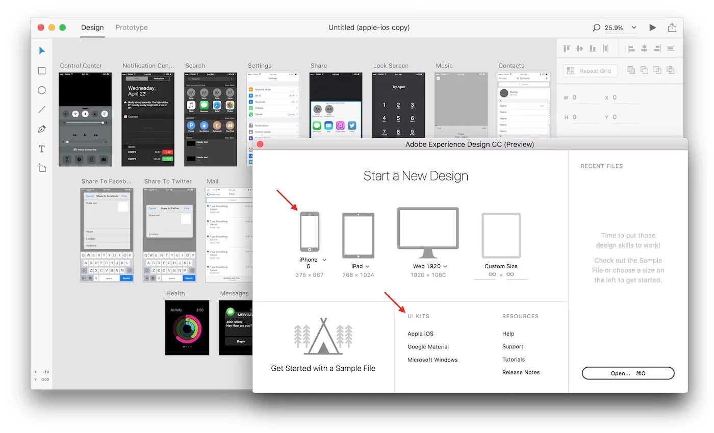Click the Play preview button

652,28
